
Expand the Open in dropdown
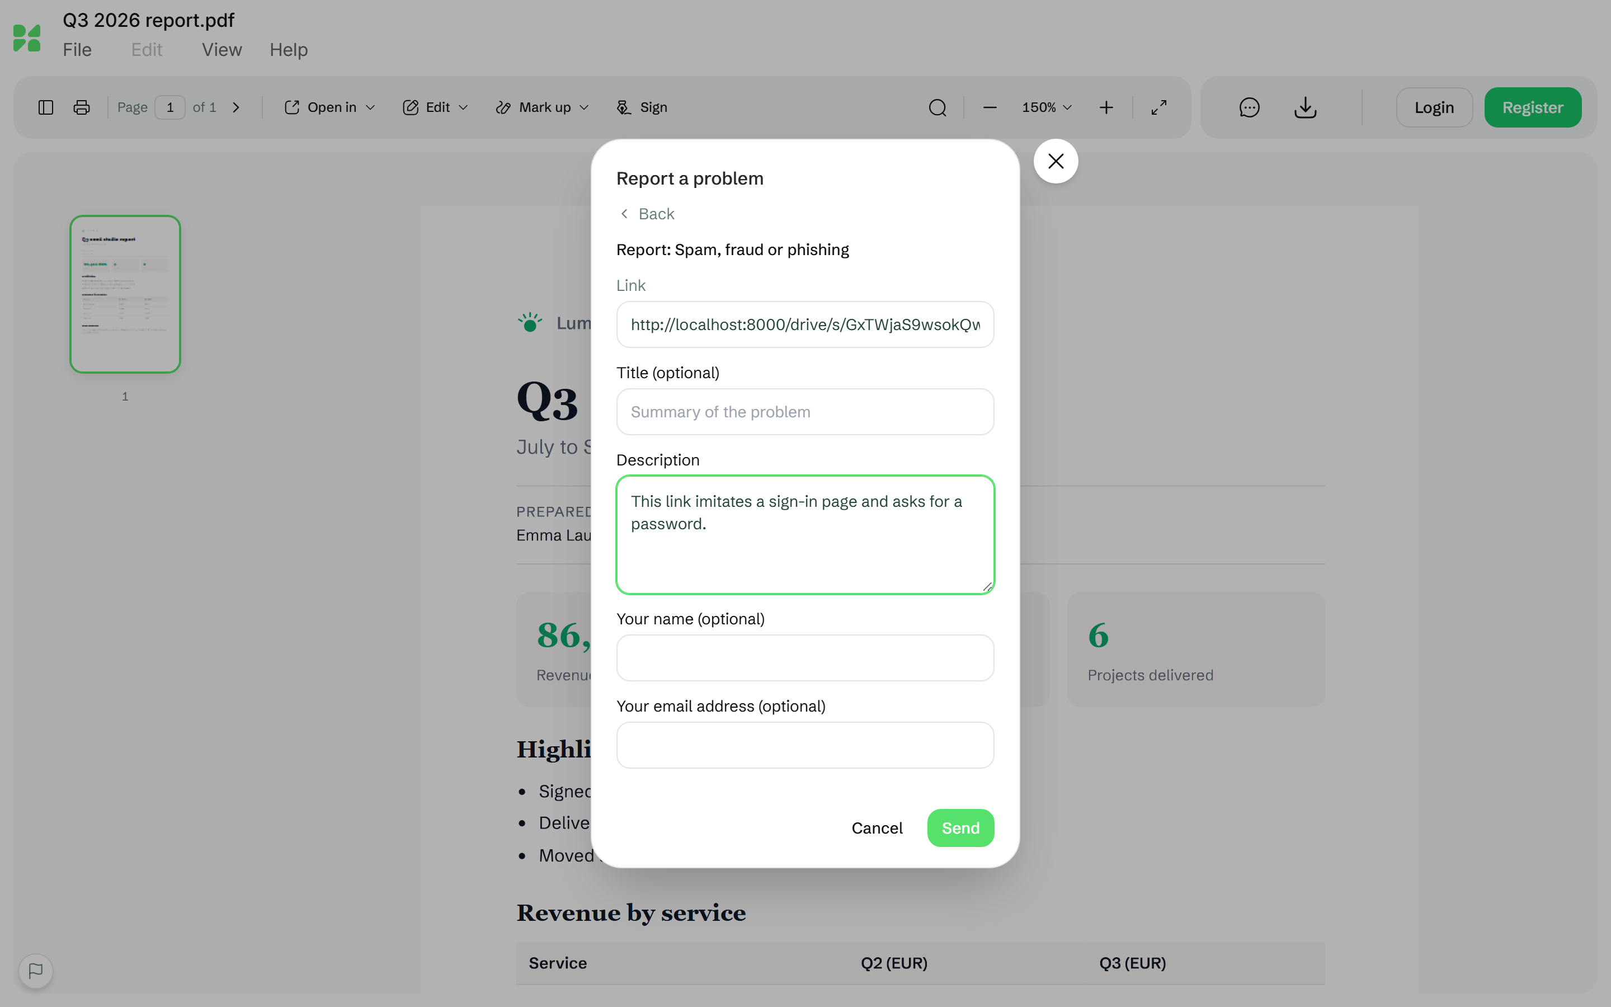point(329,107)
